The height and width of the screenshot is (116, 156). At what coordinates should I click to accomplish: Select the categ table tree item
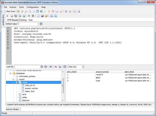24,97
